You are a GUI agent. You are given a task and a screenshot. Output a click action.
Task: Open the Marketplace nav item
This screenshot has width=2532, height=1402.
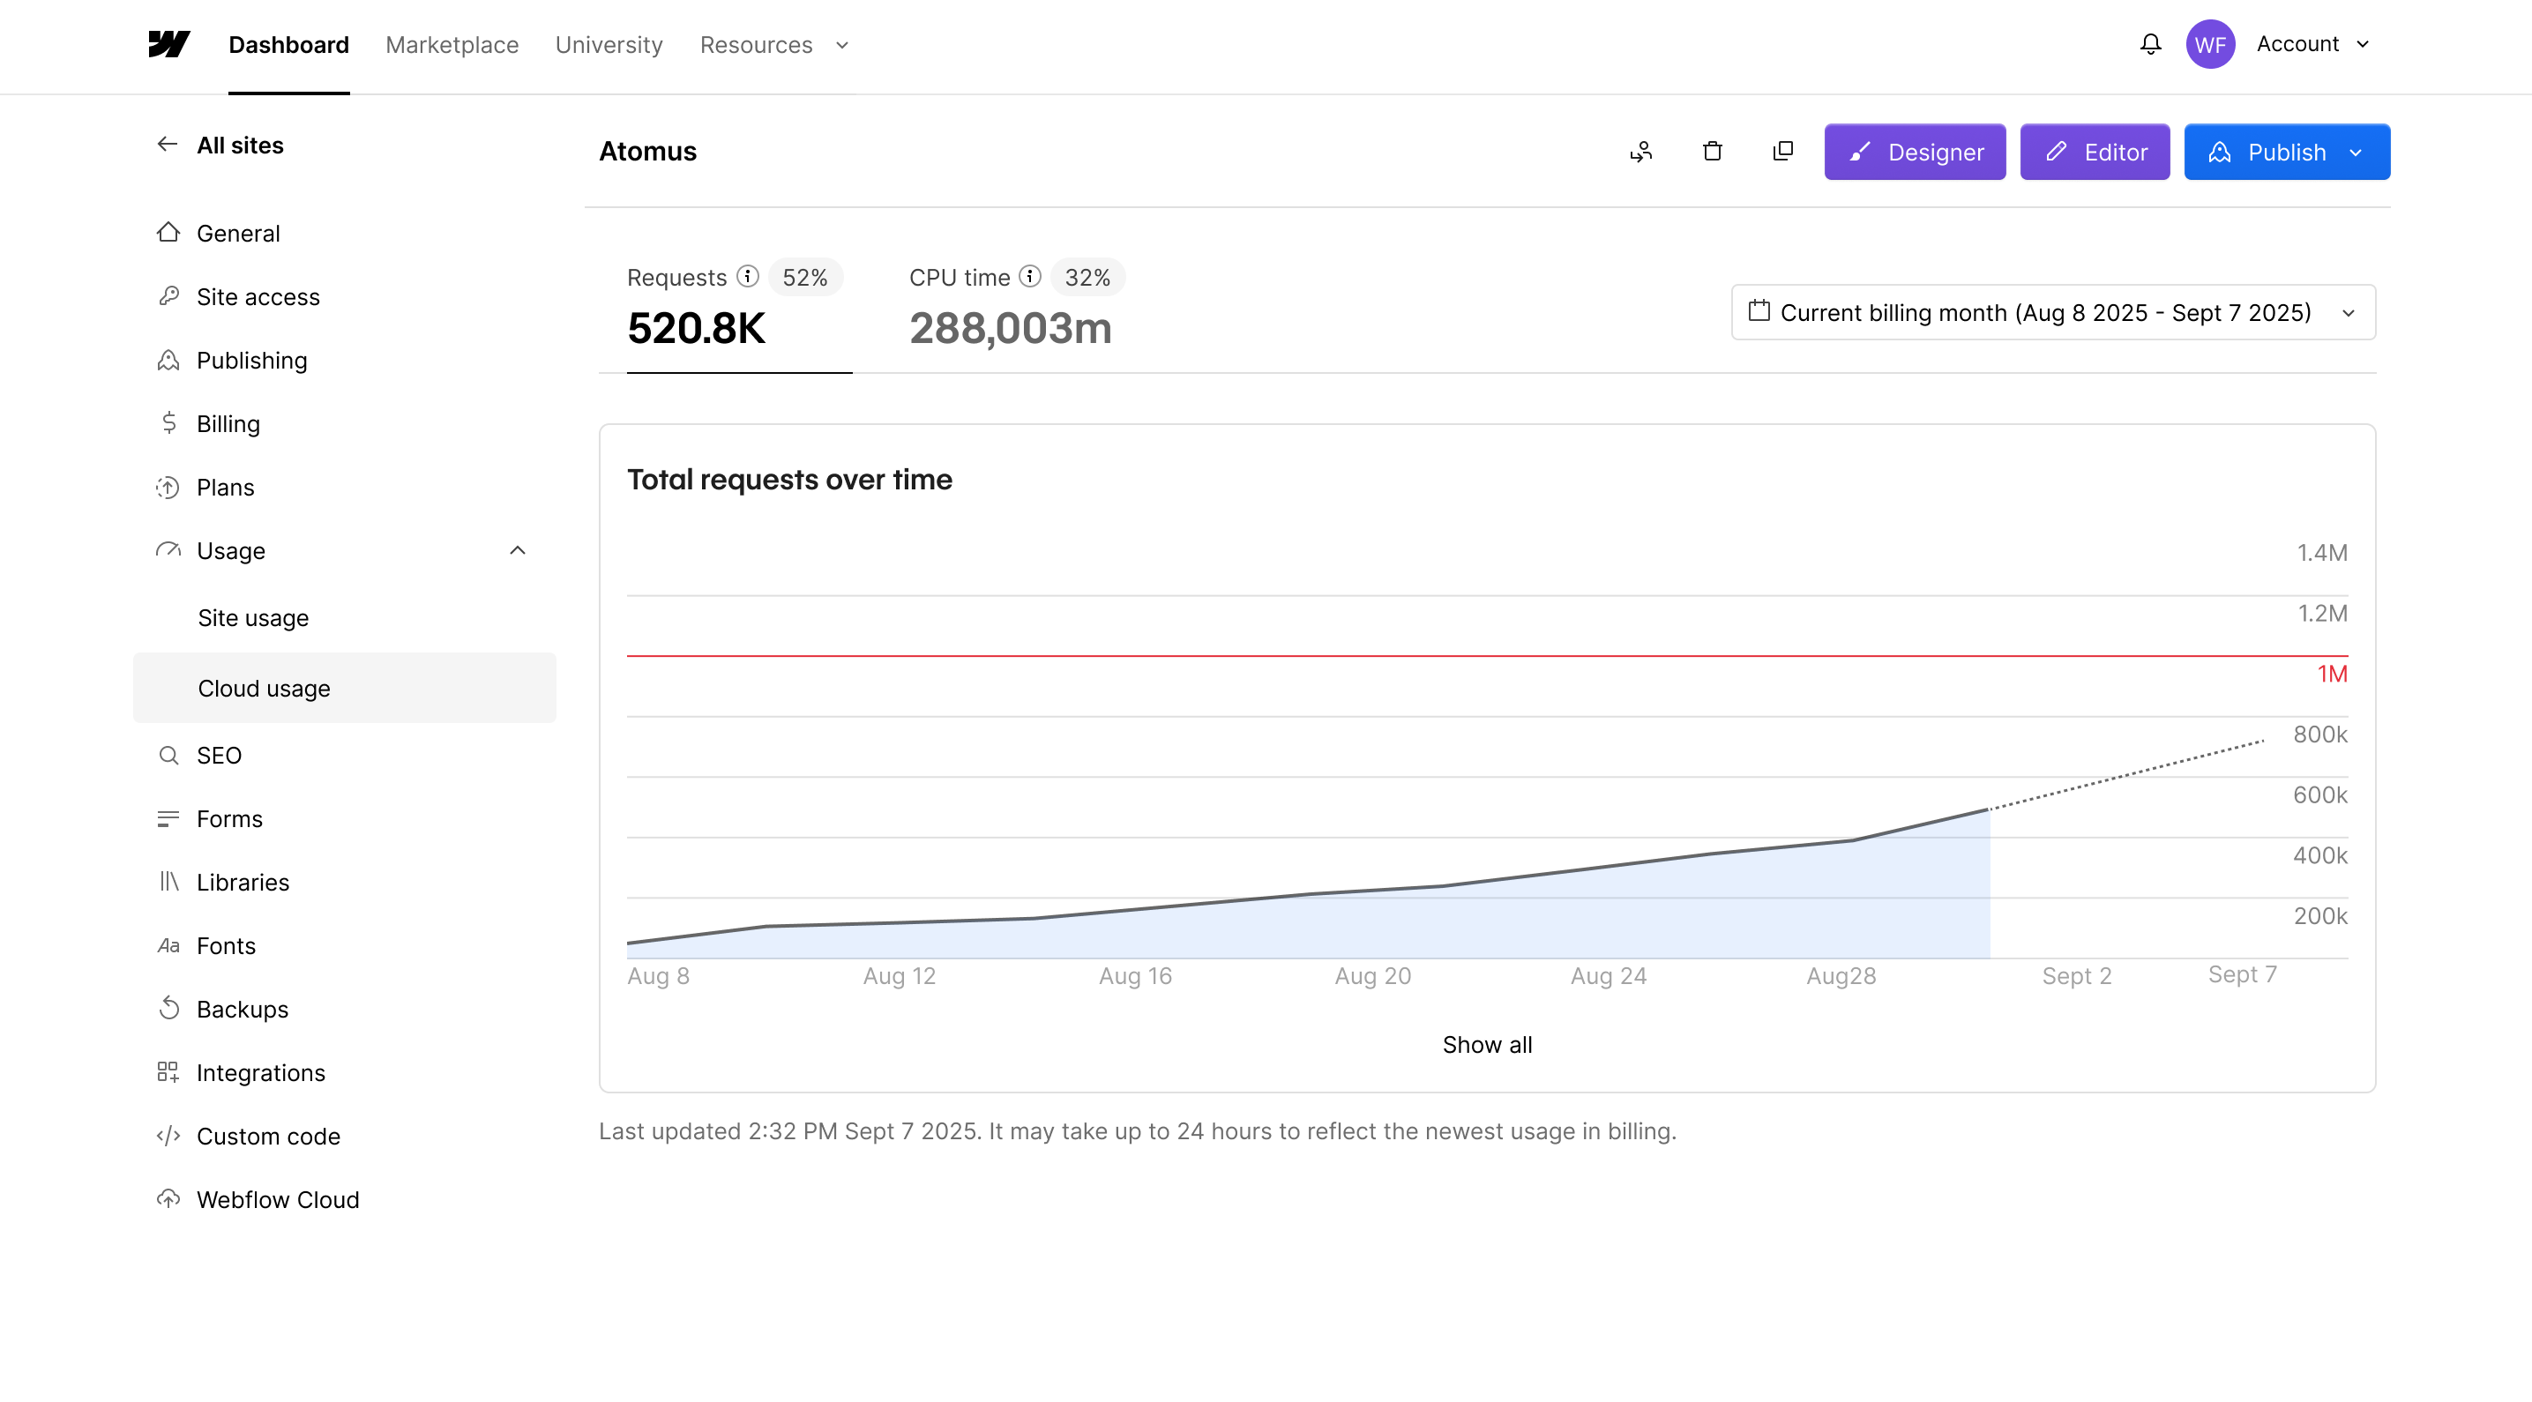[452, 45]
